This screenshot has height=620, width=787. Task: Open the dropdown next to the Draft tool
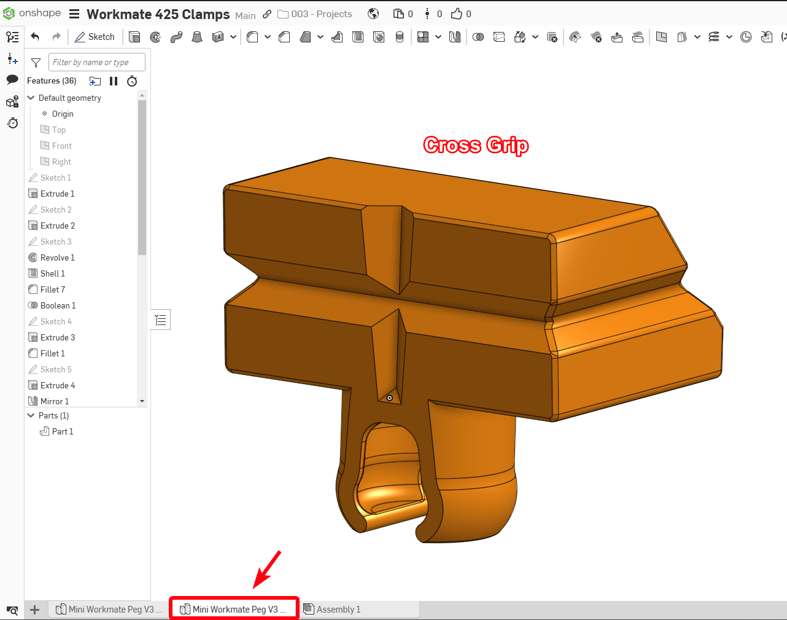coord(320,37)
